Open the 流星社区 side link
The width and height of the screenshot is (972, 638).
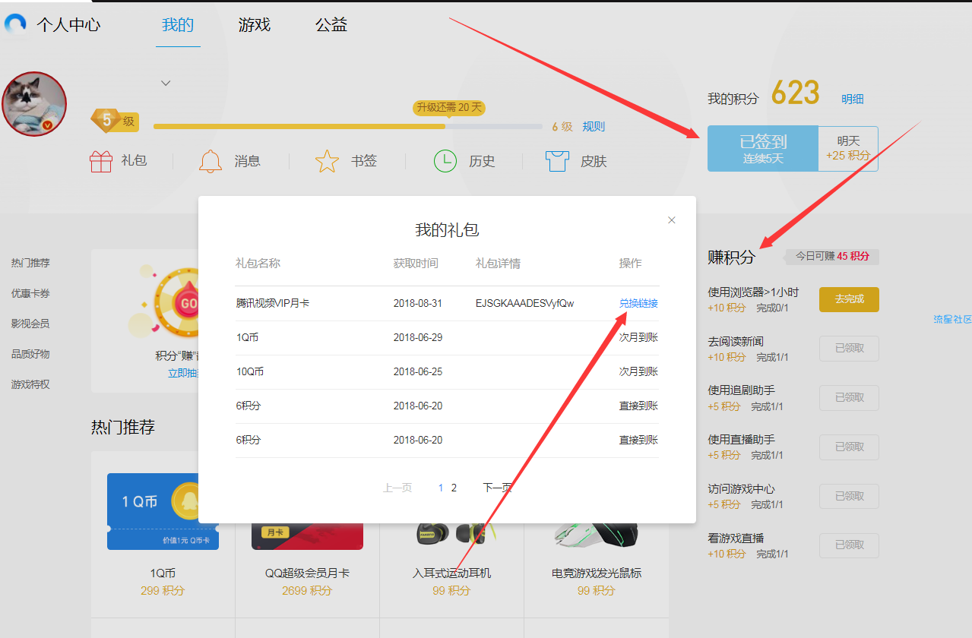coord(952,320)
